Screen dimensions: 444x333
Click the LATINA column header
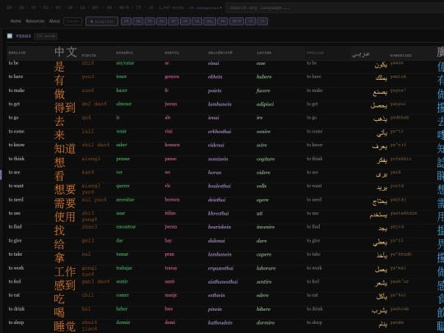pos(264,53)
